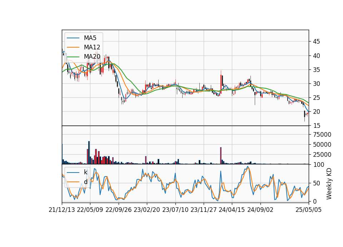Click the 23/02/20 date label
The width and height of the screenshot is (343, 247).
pos(147,210)
